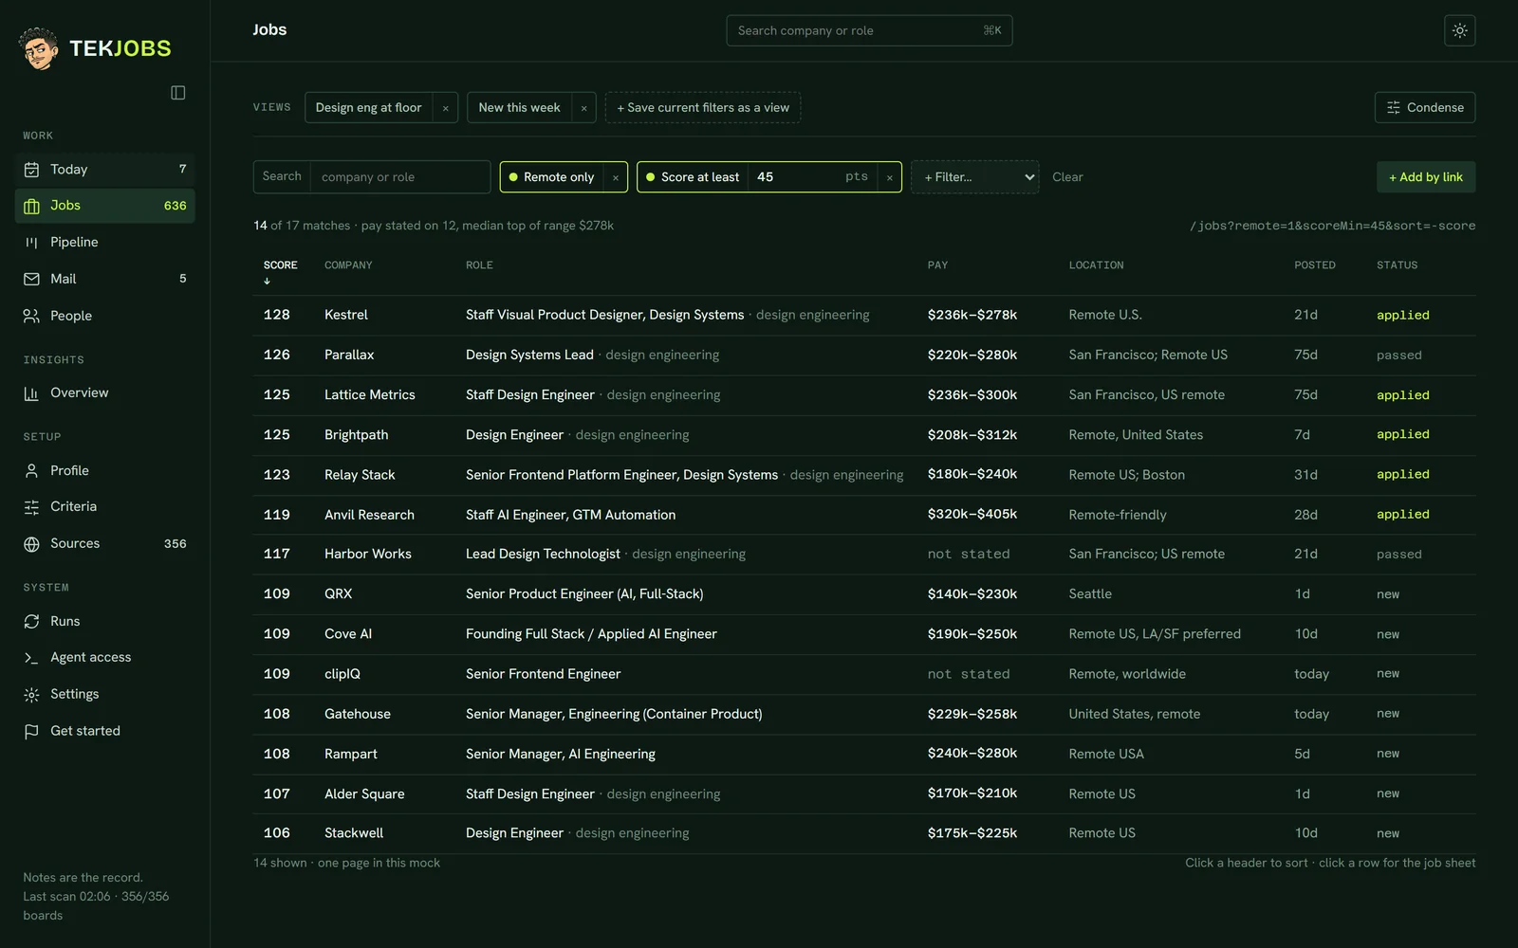The width and height of the screenshot is (1518, 948).
Task: Focus the top search company or role box
Action: tap(869, 30)
